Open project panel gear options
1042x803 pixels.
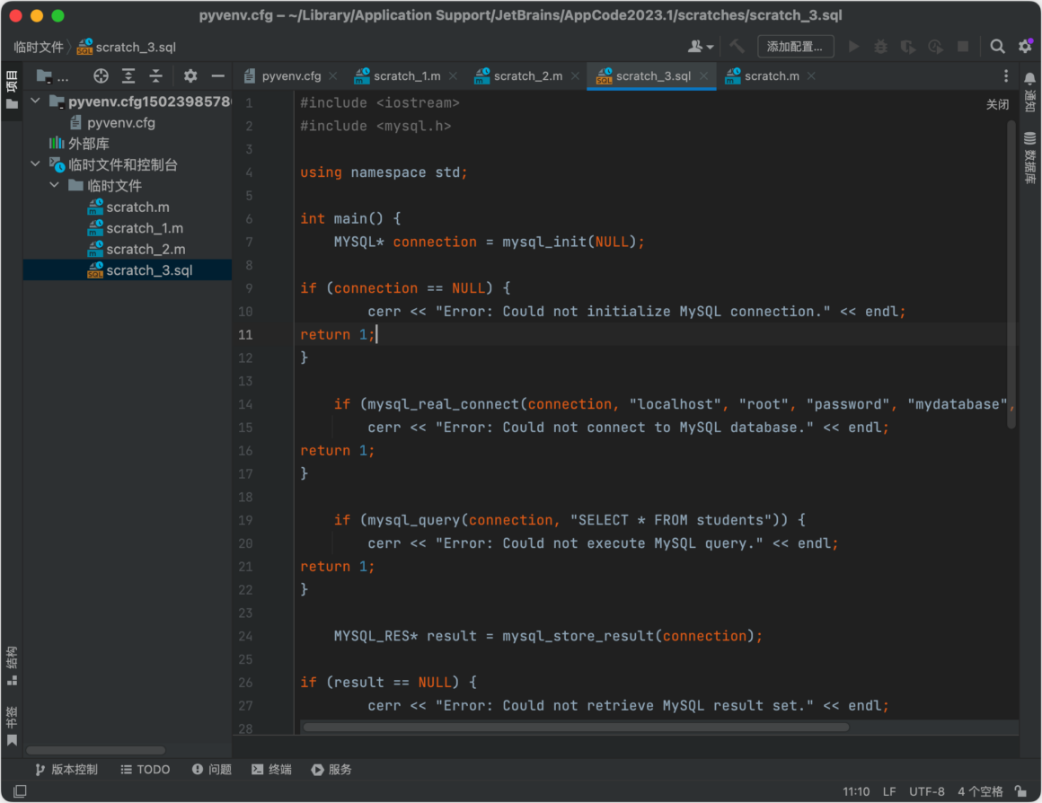[x=190, y=76]
